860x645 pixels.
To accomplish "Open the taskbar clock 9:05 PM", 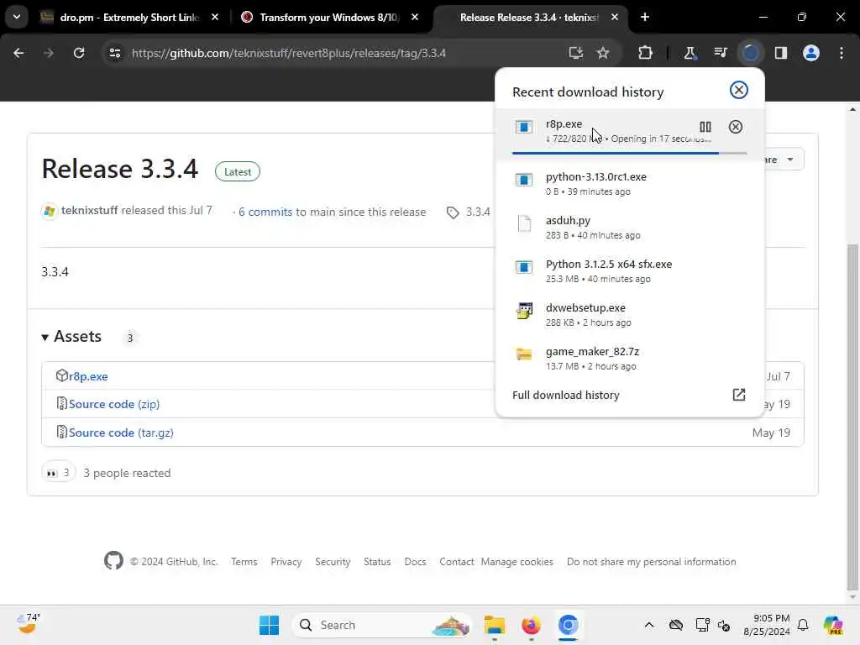I will coord(767,625).
